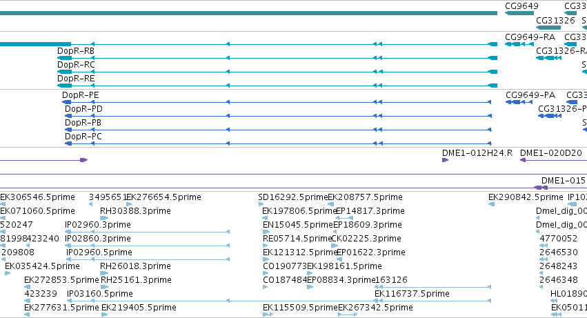Click the 209808 feature label

click(18, 253)
